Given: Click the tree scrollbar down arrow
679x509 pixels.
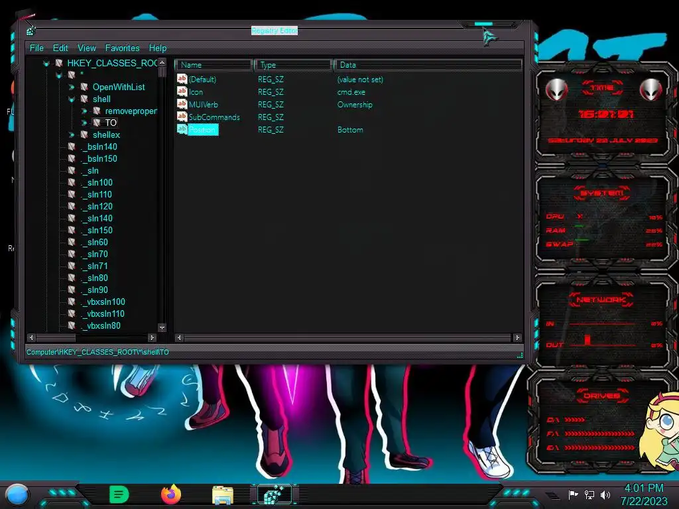Looking at the screenshot, I should [162, 327].
